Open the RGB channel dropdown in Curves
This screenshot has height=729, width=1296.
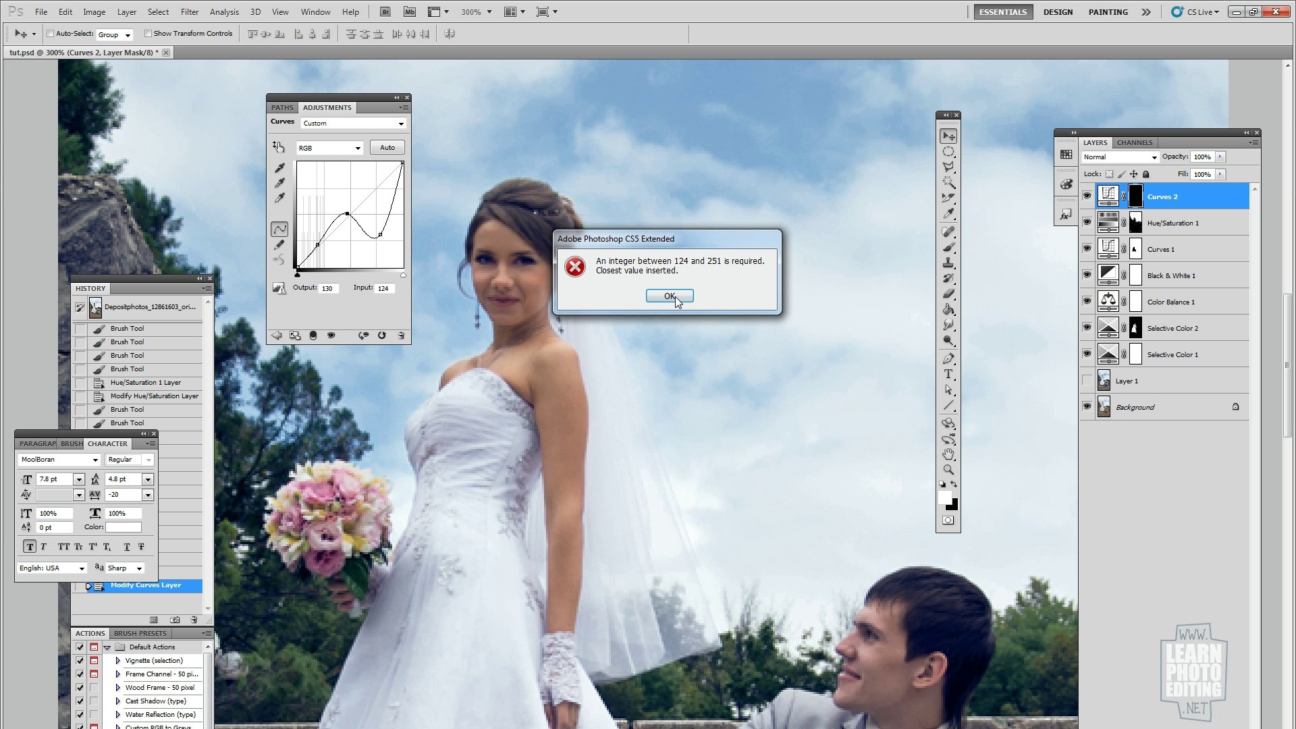[329, 148]
